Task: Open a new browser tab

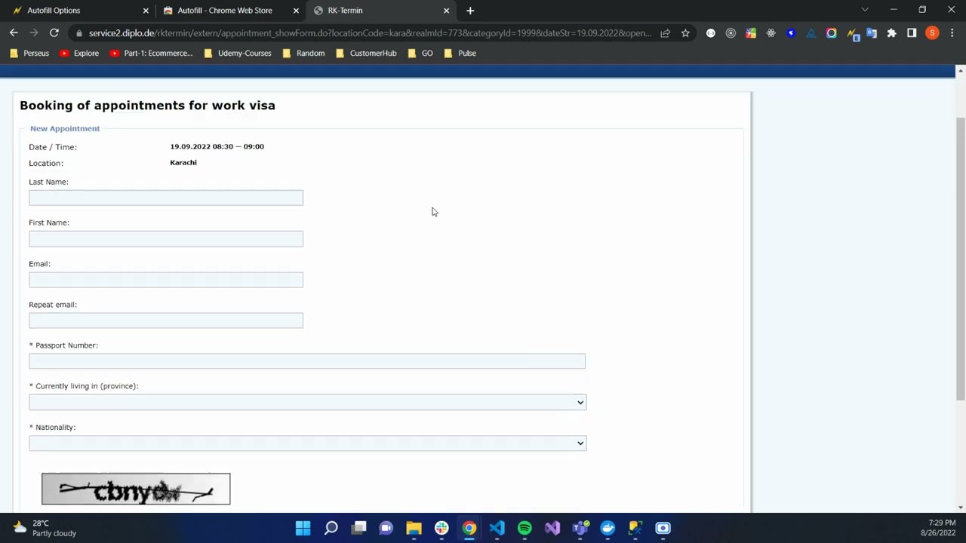Action: [x=470, y=11]
